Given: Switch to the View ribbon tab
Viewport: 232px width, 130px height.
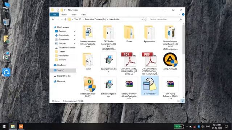Looking at the screenshot, I should click(83, 14).
